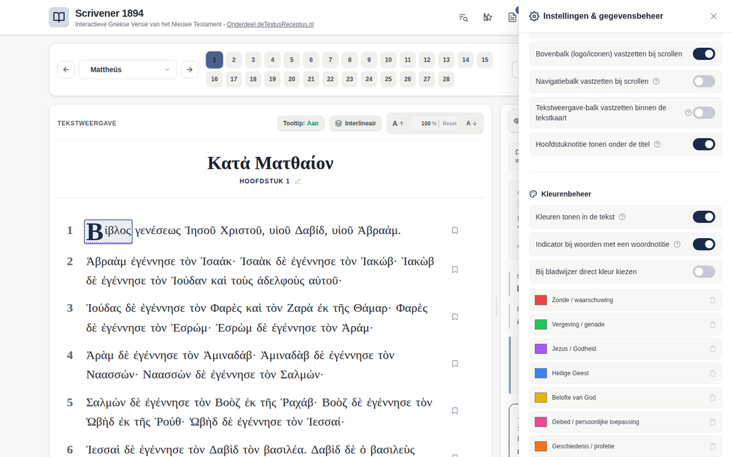Toggle the 'Tooltip: Aan' button
The width and height of the screenshot is (732, 457).
301,124
